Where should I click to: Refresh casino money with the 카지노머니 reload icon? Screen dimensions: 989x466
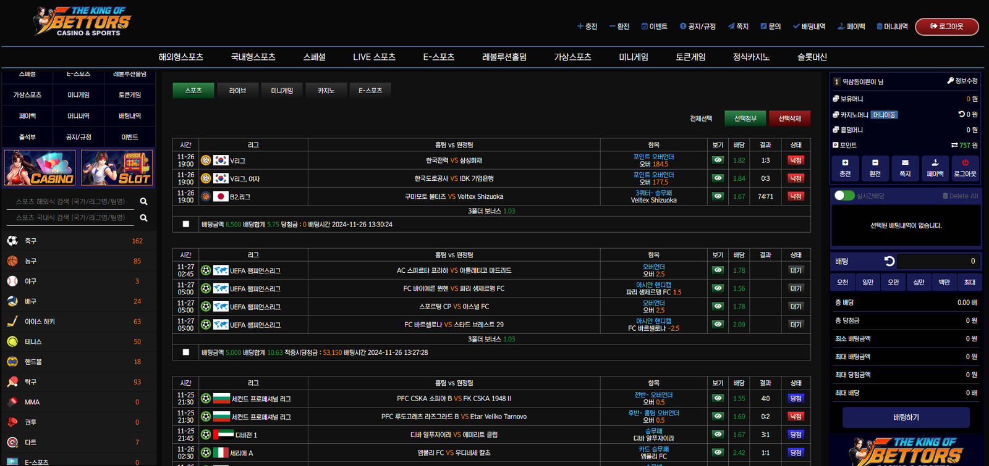click(961, 114)
